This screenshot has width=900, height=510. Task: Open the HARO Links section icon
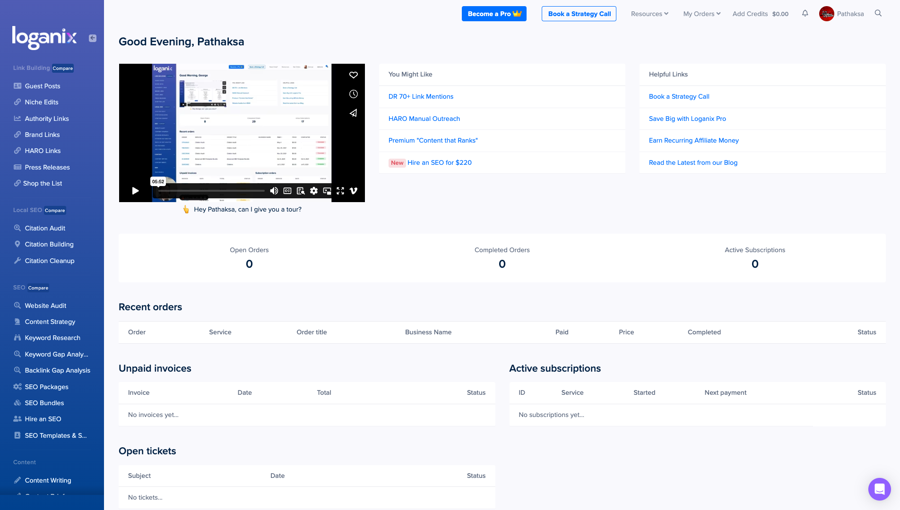(x=17, y=151)
